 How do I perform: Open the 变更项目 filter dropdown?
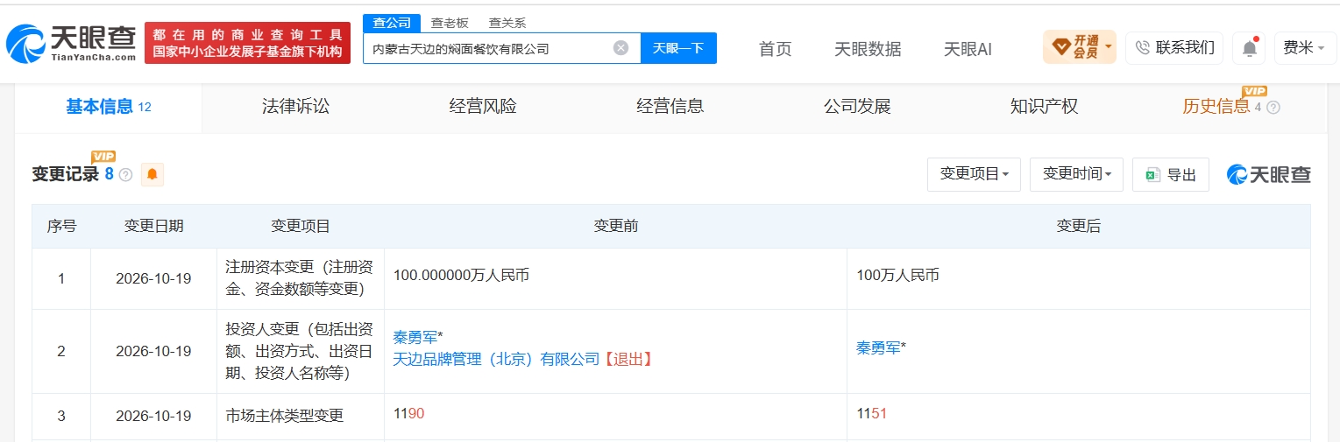tap(974, 174)
